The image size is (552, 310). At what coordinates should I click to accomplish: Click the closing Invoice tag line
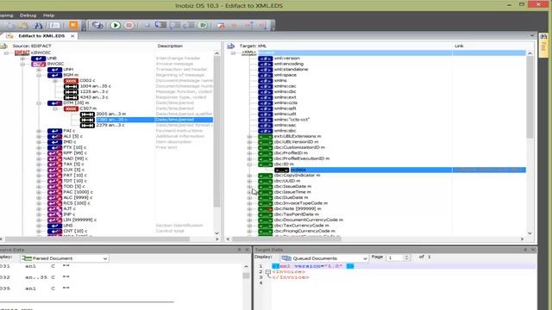(x=291, y=277)
